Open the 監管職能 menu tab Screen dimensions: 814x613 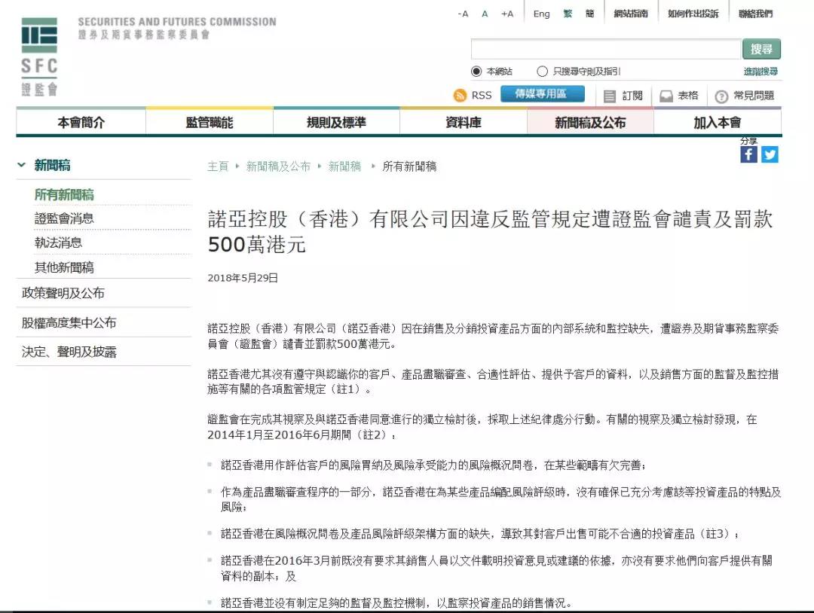click(210, 123)
